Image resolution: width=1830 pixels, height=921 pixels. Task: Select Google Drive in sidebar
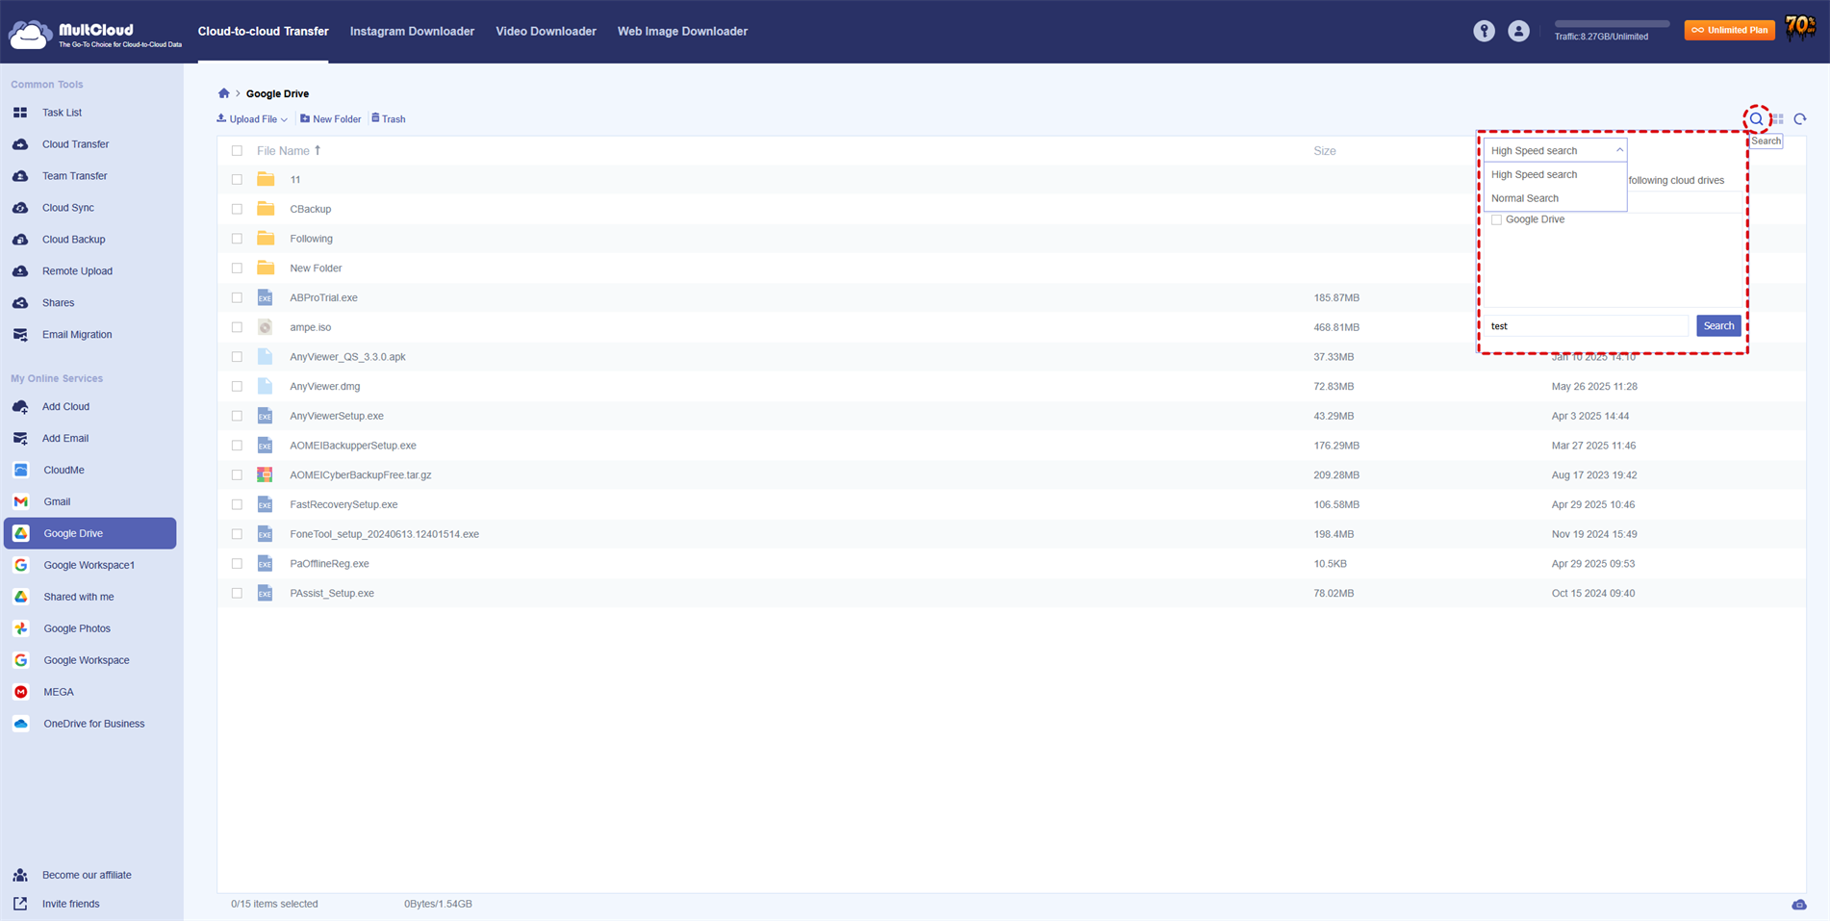tap(90, 533)
